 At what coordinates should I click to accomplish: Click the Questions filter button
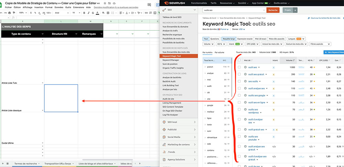coord(215,39)
